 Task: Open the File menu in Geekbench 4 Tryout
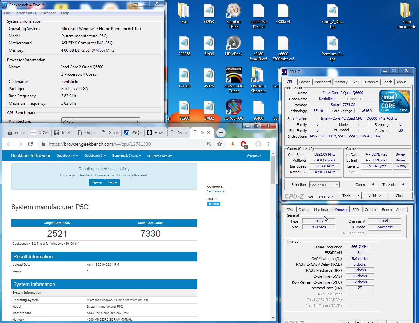[x=7, y=13]
